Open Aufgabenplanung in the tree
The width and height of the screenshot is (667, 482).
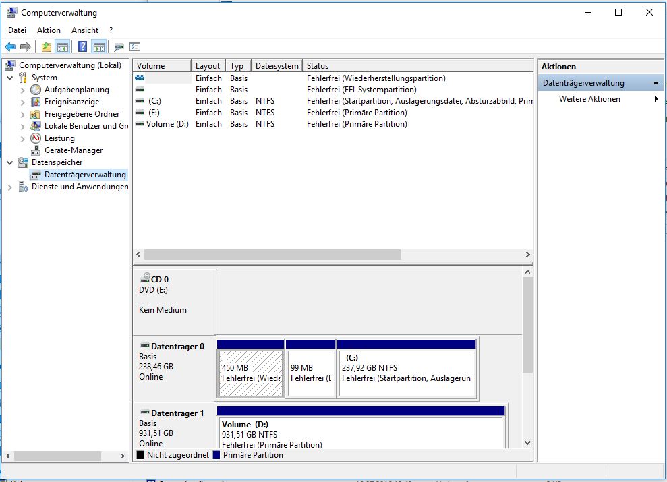pos(76,90)
